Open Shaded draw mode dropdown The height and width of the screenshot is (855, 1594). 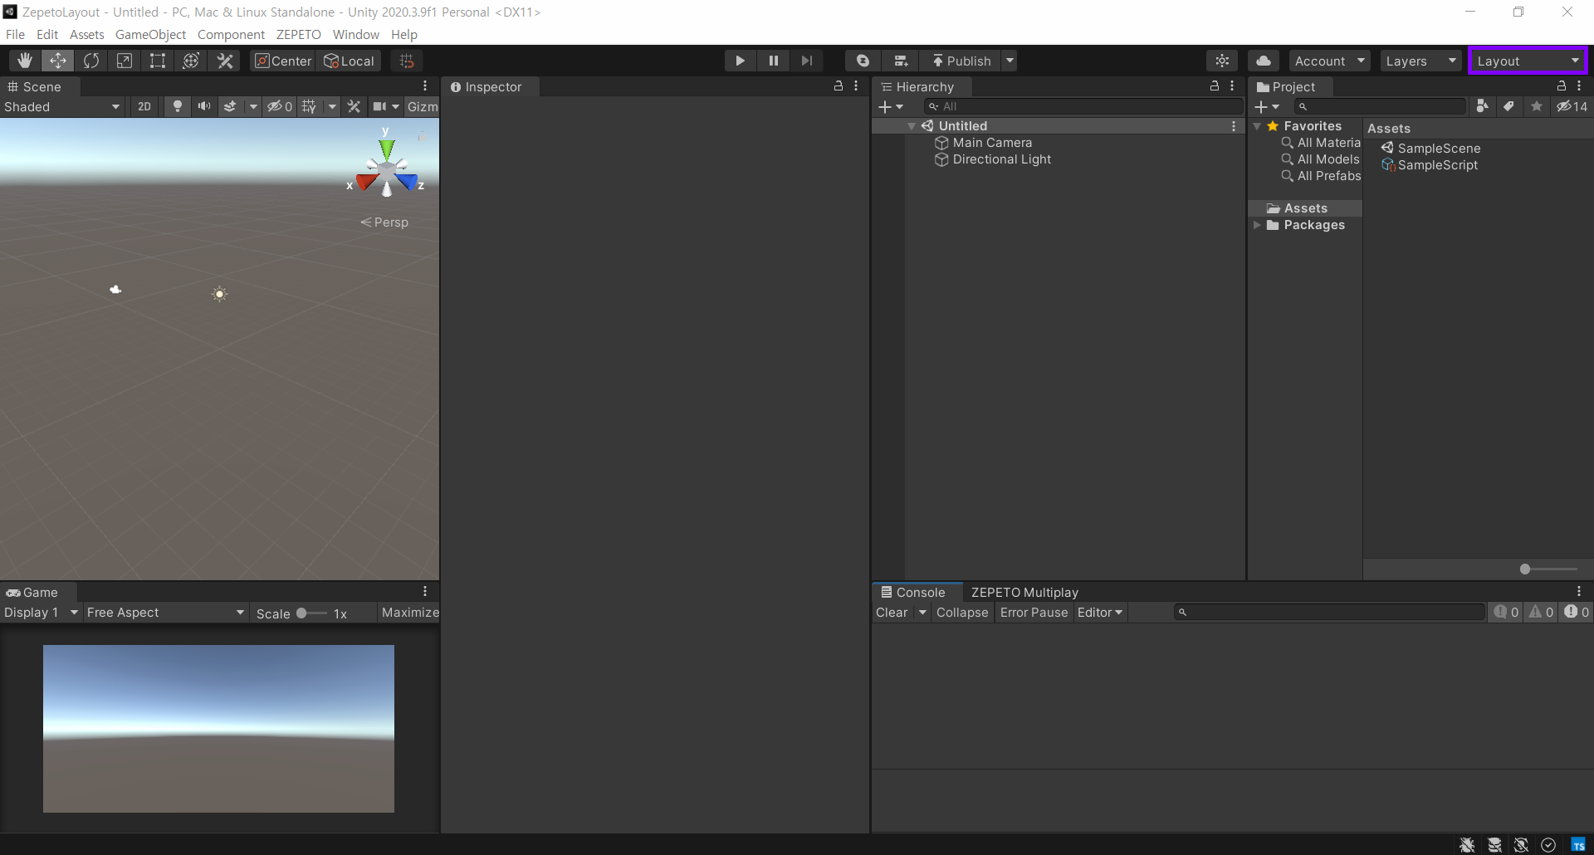62,106
